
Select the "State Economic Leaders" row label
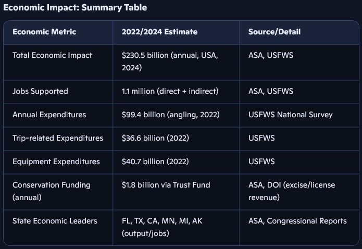(55, 221)
